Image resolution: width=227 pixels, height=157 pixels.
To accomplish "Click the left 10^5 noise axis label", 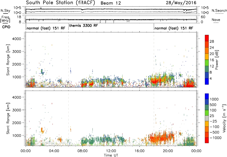I will point(17,8).
